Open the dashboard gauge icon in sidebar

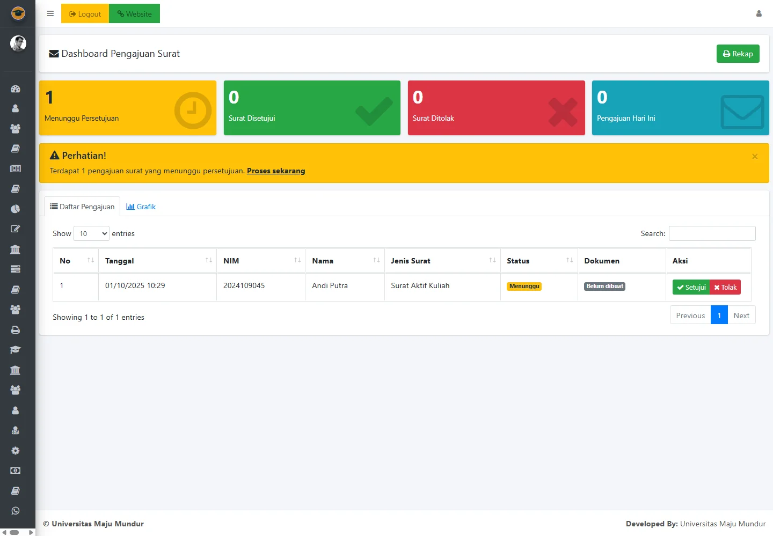click(x=16, y=89)
